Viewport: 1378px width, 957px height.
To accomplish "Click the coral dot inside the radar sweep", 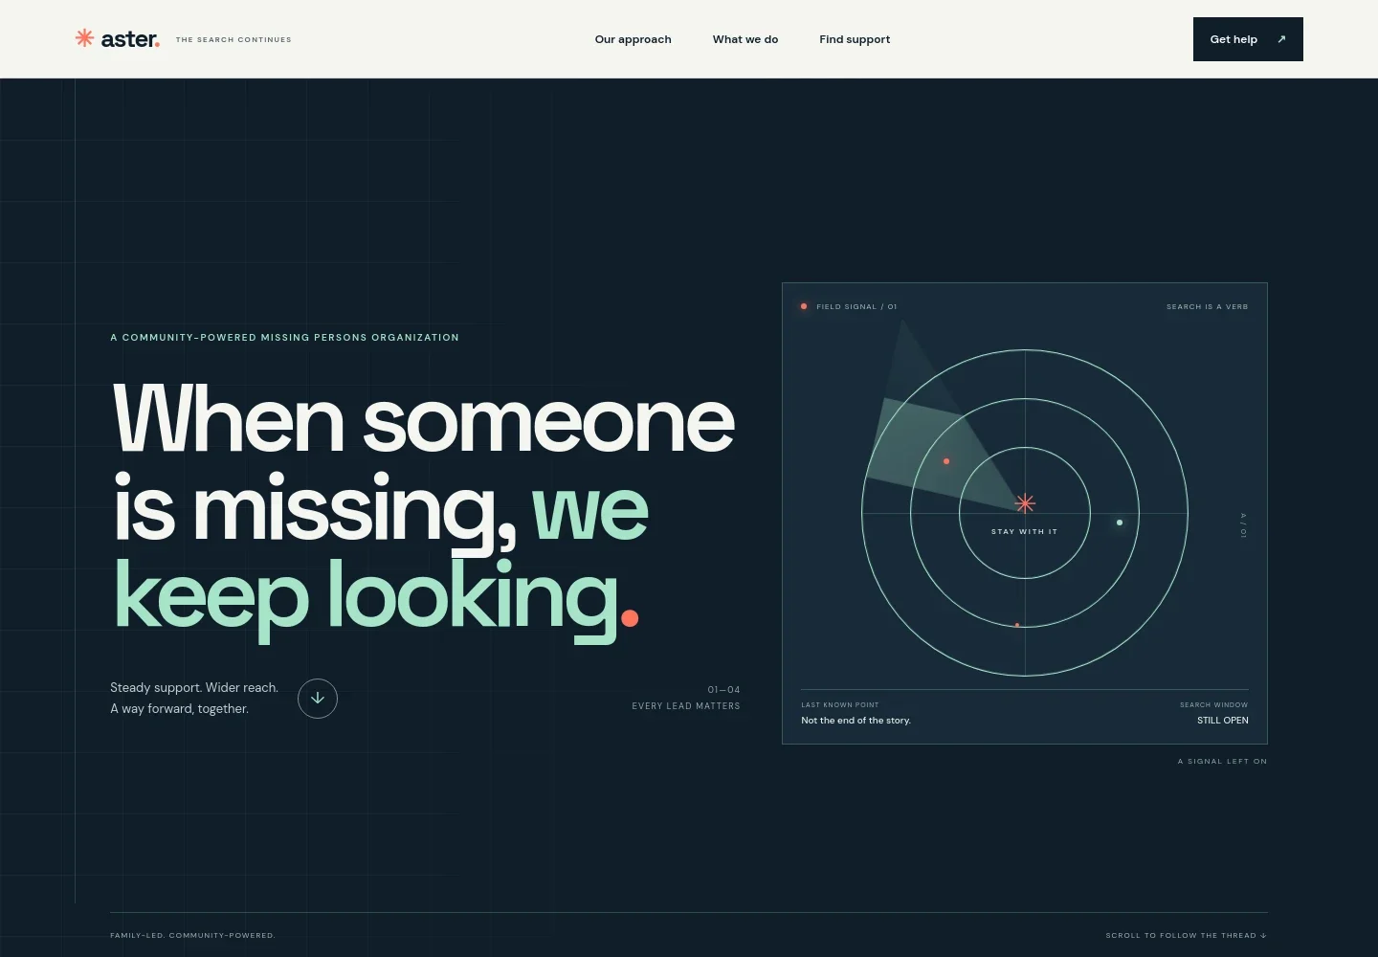I will (x=946, y=461).
